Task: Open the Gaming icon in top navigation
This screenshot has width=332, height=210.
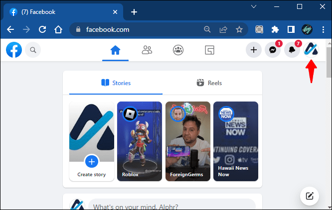Action: tap(209, 50)
